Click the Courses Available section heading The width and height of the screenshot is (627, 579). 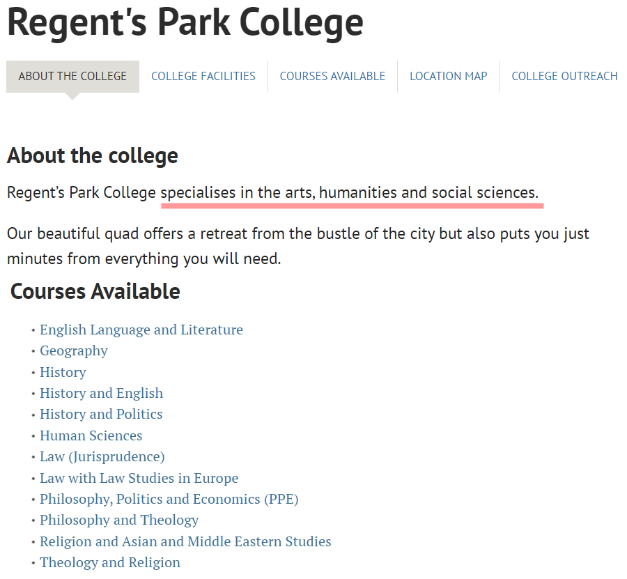(x=95, y=291)
